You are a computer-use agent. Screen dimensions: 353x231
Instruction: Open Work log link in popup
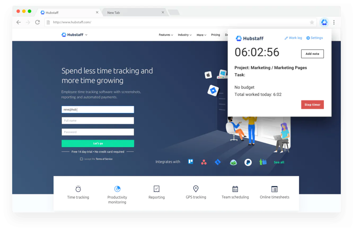click(293, 38)
